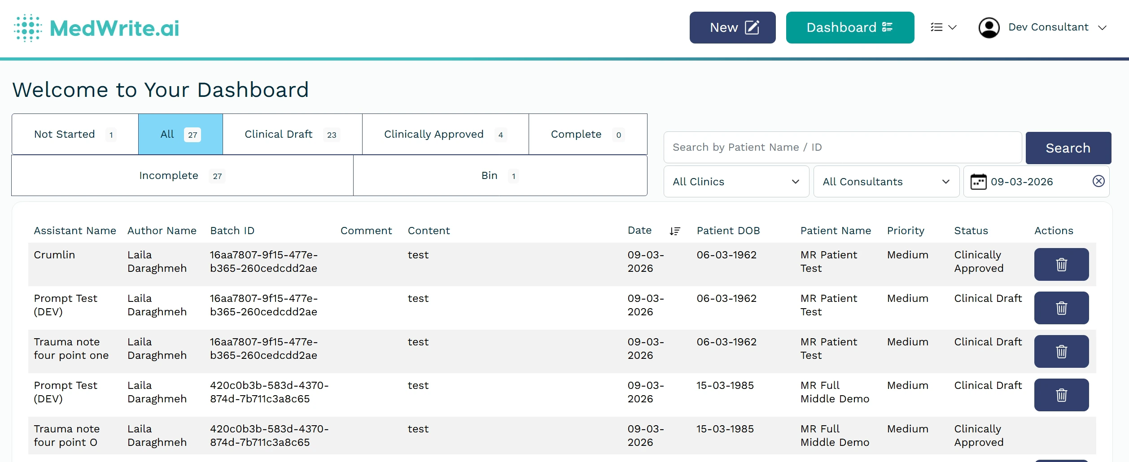Viewport: 1129px width, 462px height.
Task: Click the Clinically Approved status in Crumlin row
Action: coord(979,262)
